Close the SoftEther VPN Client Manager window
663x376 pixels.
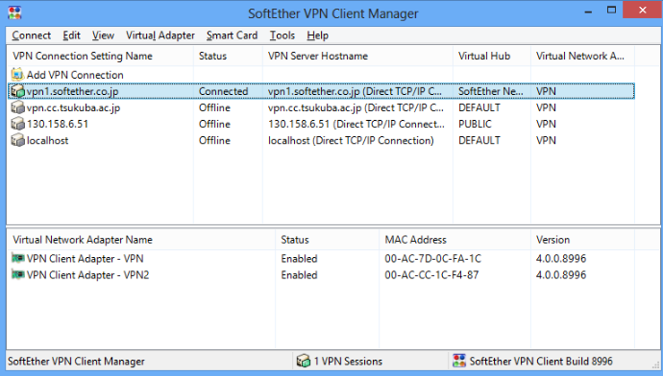(x=642, y=11)
